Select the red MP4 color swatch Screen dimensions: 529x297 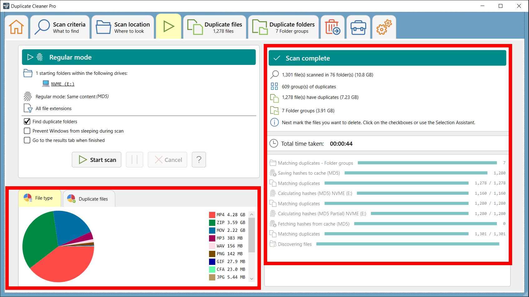[x=212, y=214]
